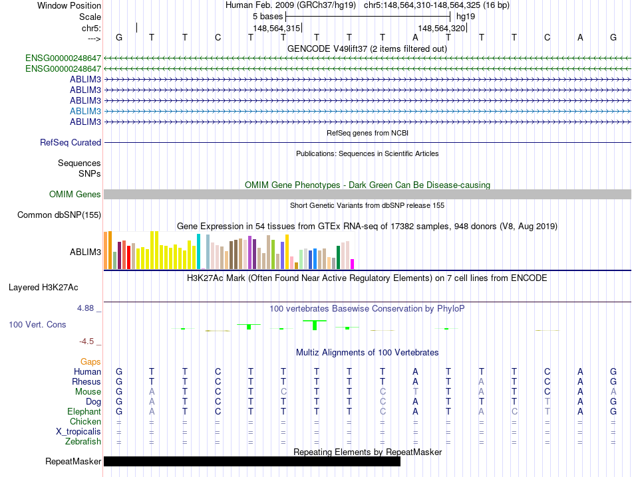This screenshot has height=477, width=632.
Task: Select the Chicken alignment row label
Action: pos(85,421)
